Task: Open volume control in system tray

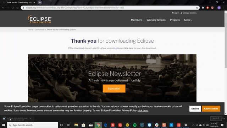Action: point(204,125)
